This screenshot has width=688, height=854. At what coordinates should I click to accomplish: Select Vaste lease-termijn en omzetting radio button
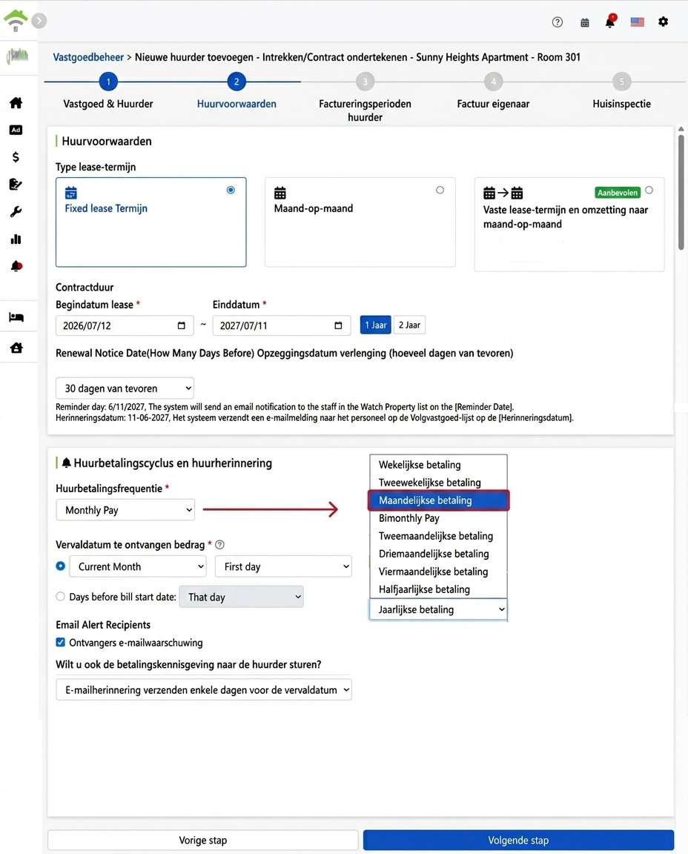point(649,190)
